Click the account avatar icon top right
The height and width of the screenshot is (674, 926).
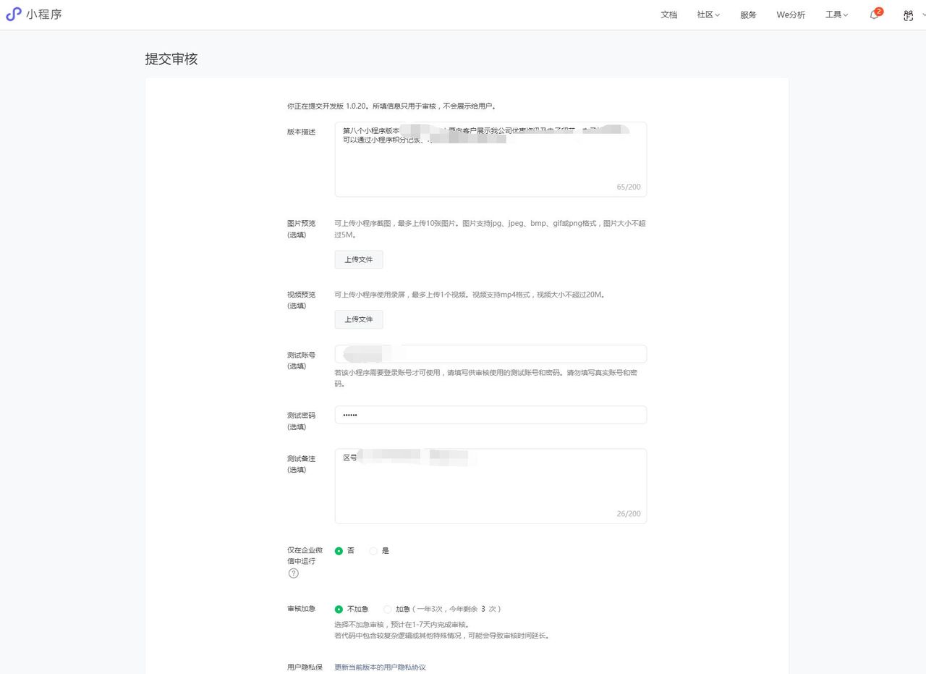point(908,14)
